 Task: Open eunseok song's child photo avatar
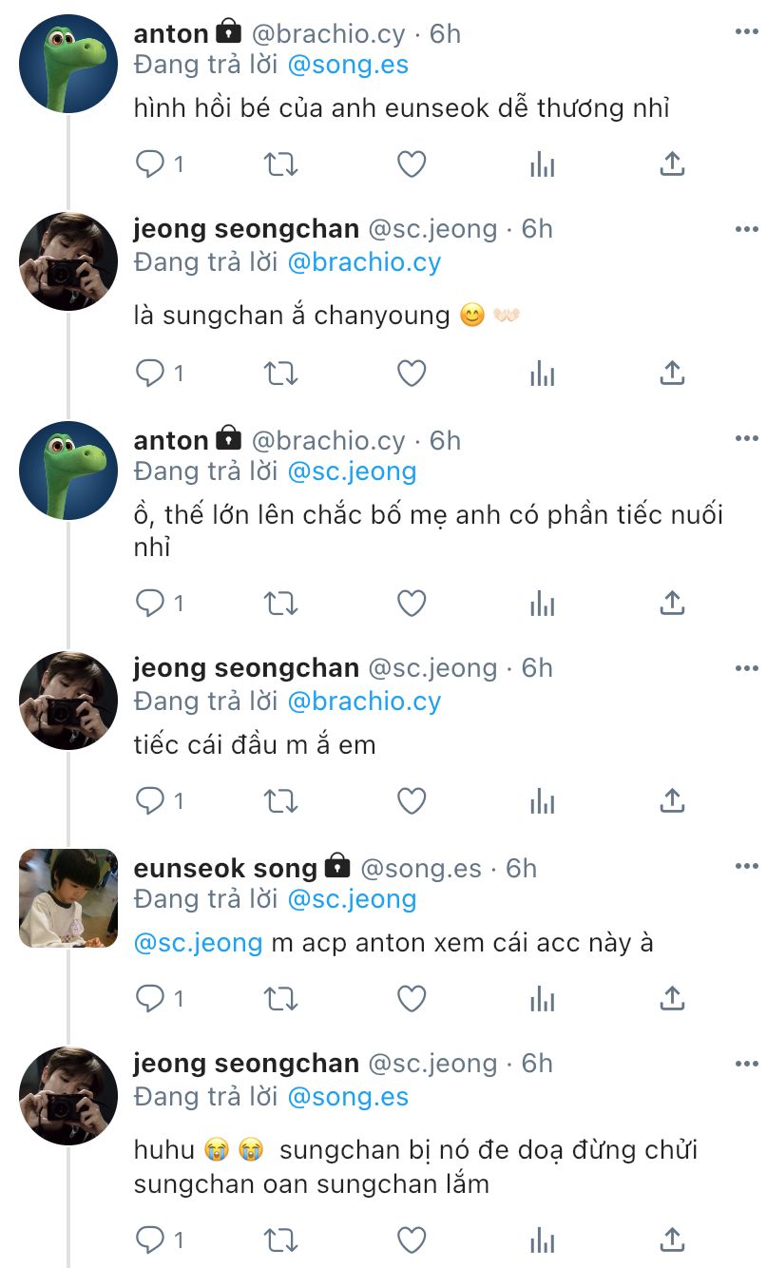click(x=68, y=898)
